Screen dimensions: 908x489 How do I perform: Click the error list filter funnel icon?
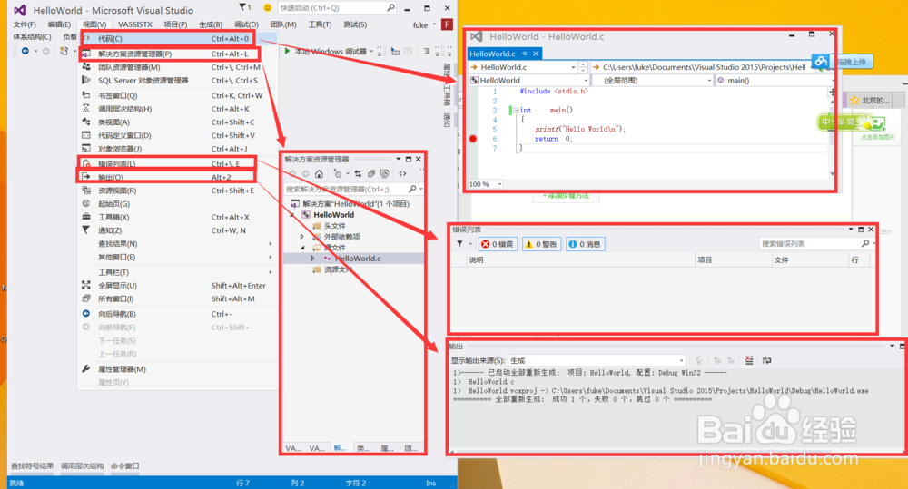[459, 244]
